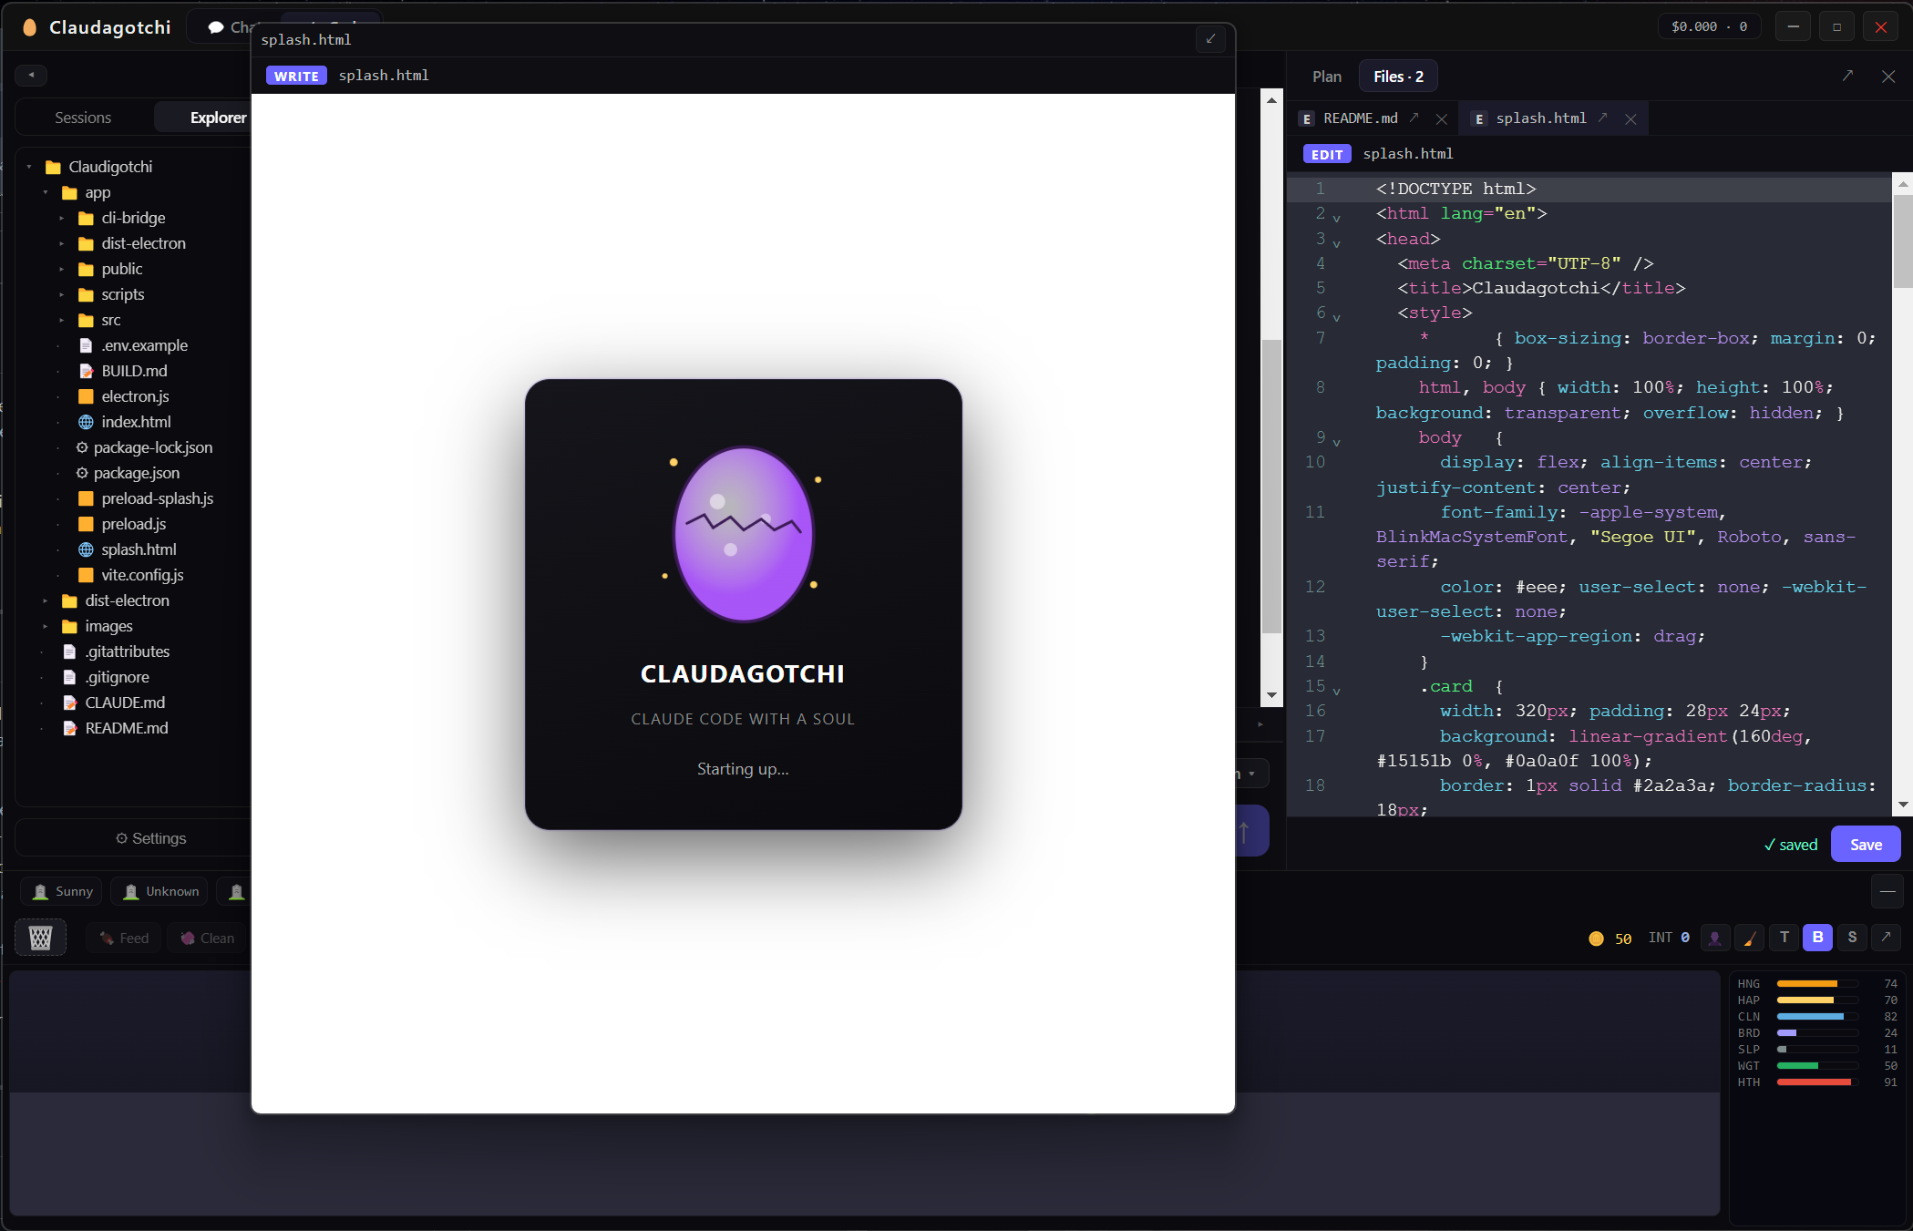The width and height of the screenshot is (1913, 1231).
Task: Click the $0.000 cost indicator
Action: pos(1709,26)
